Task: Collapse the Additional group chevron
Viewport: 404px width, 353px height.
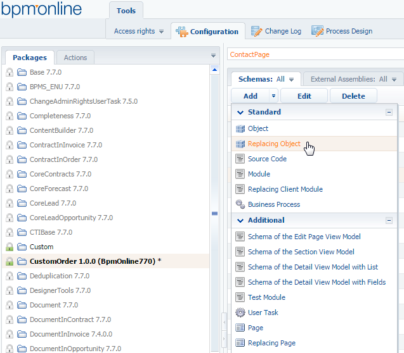Action: (240, 220)
